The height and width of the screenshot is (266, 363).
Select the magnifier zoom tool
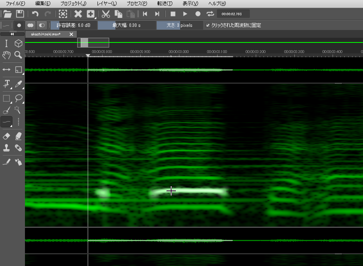tap(18, 55)
